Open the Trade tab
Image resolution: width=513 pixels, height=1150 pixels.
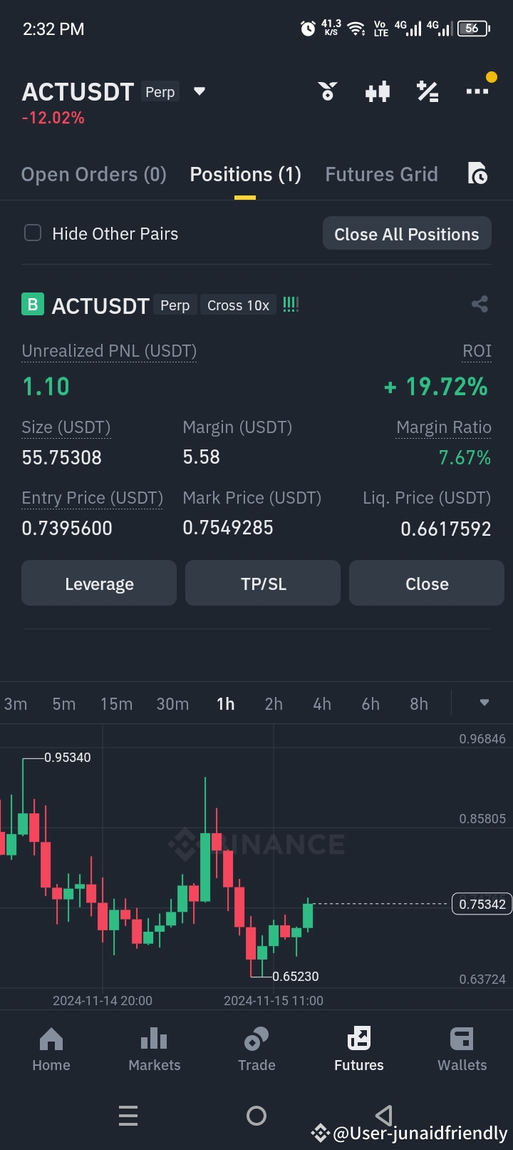[256, 1049]
